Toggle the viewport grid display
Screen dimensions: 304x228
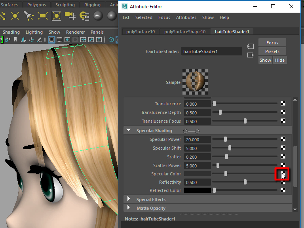click(51, 40)
